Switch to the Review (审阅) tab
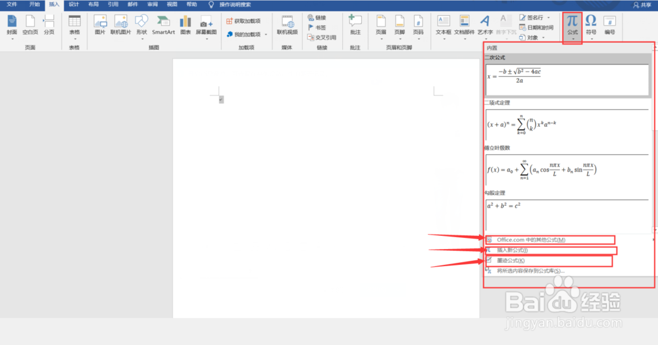 click(153, 5)
